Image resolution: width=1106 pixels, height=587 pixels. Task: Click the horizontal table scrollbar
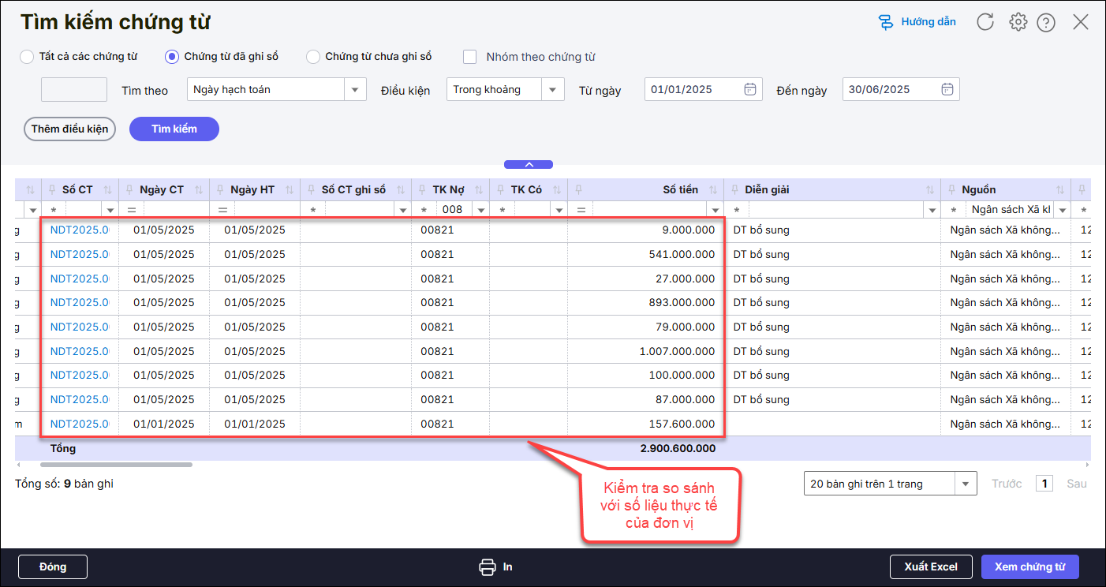pyautogui.click(x=116, y=465)
